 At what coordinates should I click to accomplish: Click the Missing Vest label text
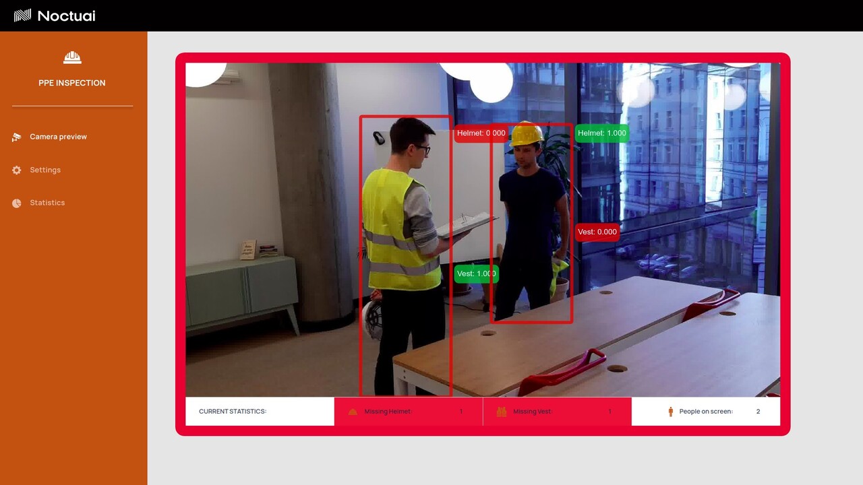533,412
